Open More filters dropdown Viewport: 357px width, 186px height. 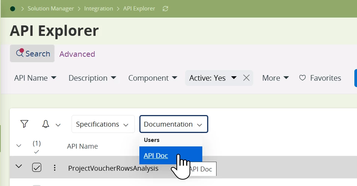pos(275,78)
